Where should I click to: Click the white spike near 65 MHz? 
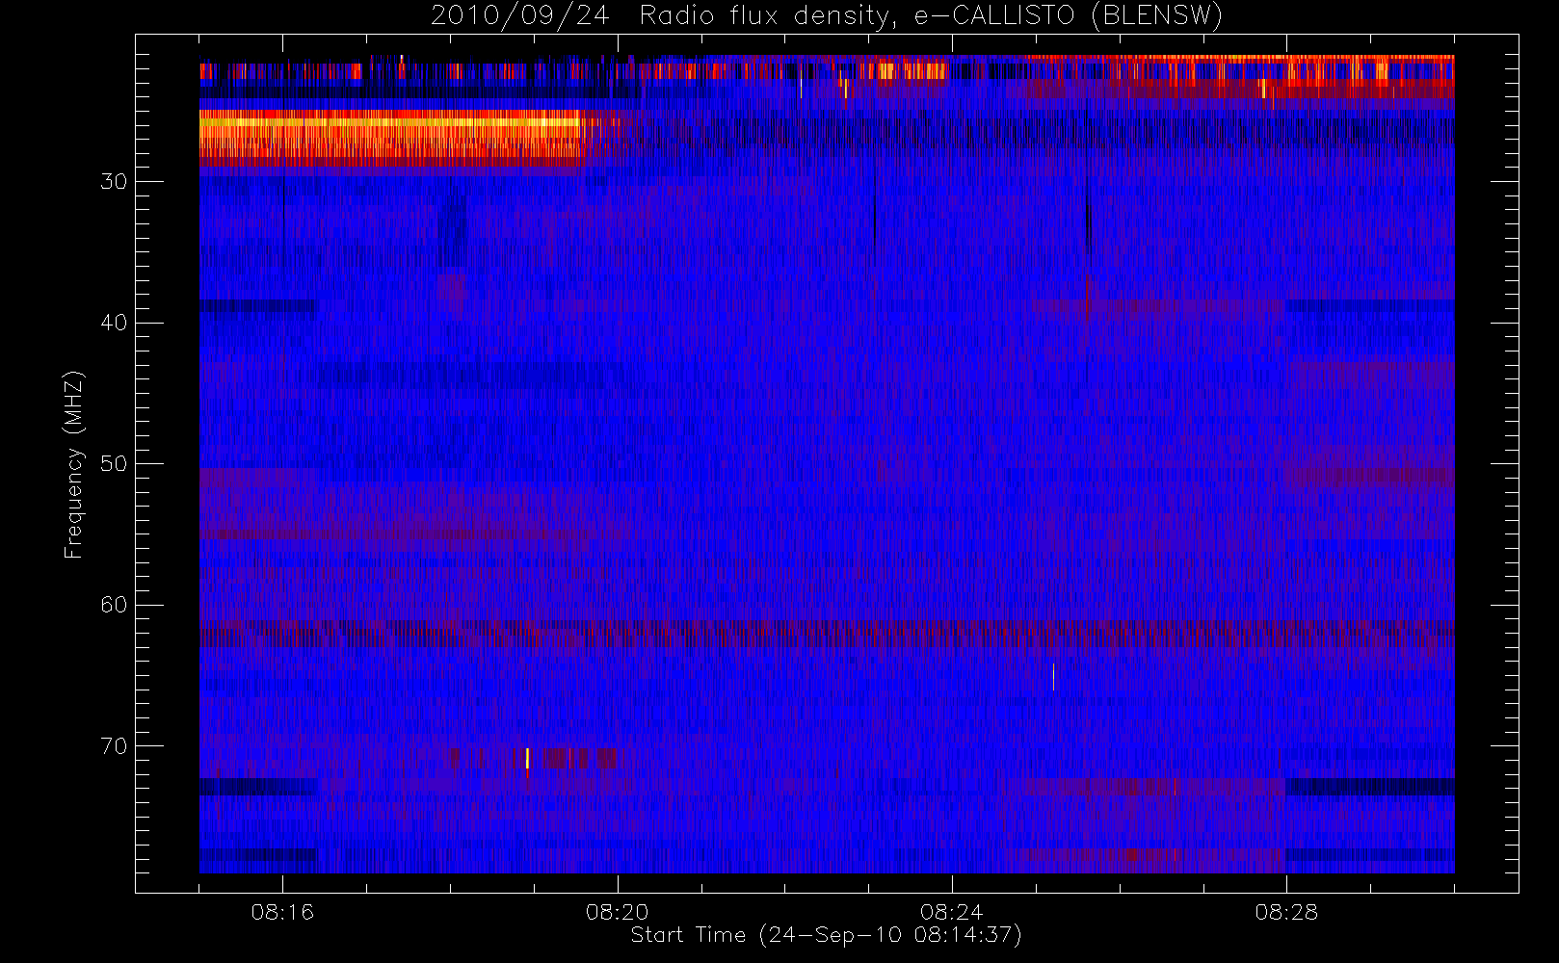(x=1053, y=677)
